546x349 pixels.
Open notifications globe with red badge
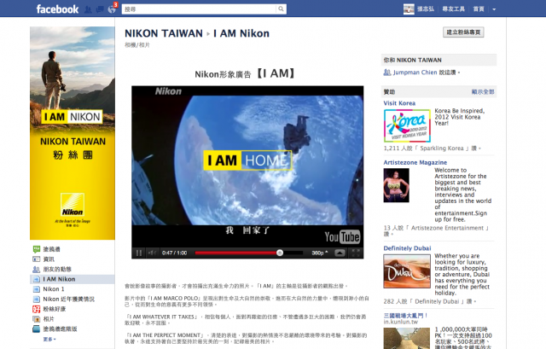point(112,9)
